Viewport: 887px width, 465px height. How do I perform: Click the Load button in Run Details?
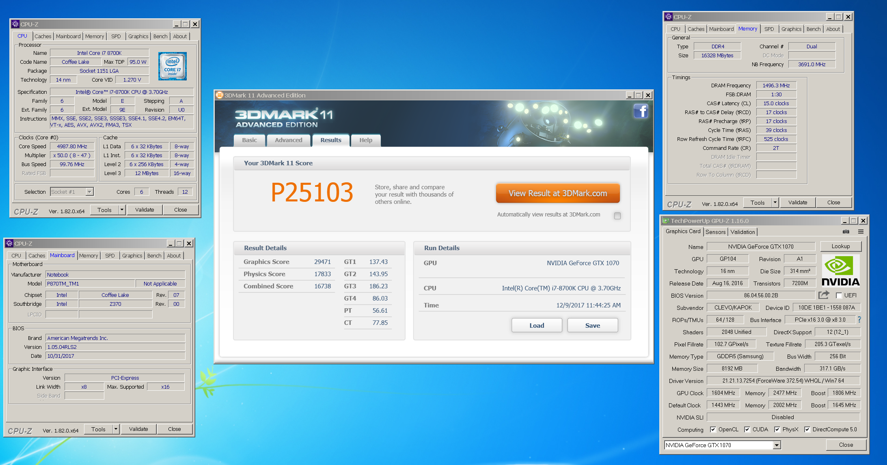click(x=537, y=325)
